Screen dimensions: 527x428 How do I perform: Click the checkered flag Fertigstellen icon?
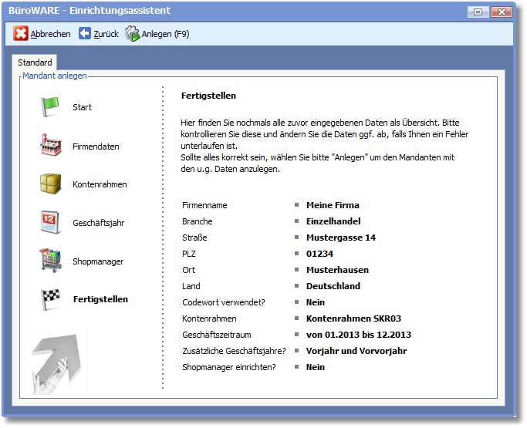[x=50, y=299]
